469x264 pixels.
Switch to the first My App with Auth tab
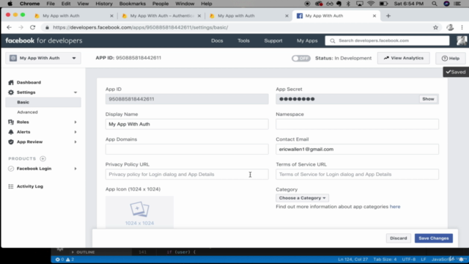(73, 16)
